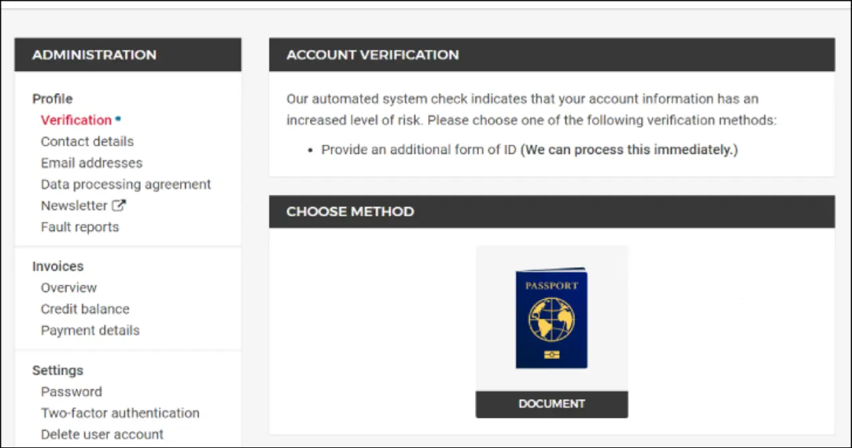This screenshot has width=852, height=448.
Task: Open the invoices Overview page
Action: pos(68,287)
